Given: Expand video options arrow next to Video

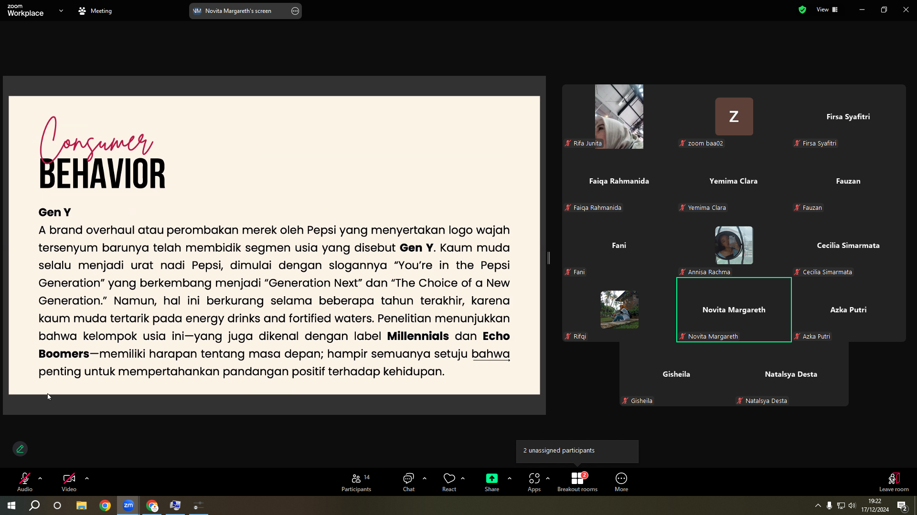Looking at the screenshot, I should 87,478.
